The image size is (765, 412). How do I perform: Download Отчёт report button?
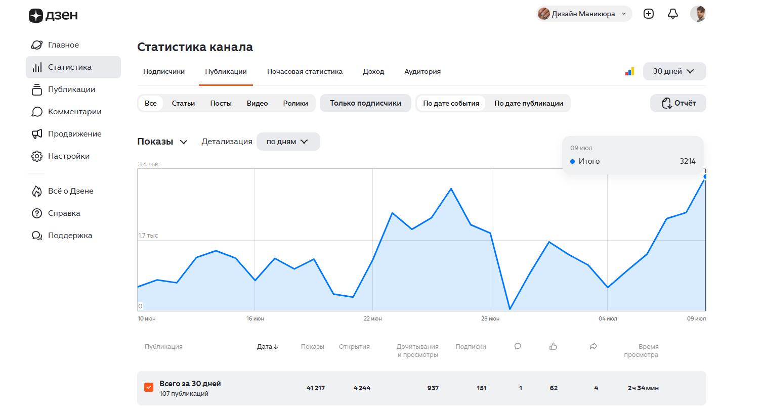tap(678, 103)
